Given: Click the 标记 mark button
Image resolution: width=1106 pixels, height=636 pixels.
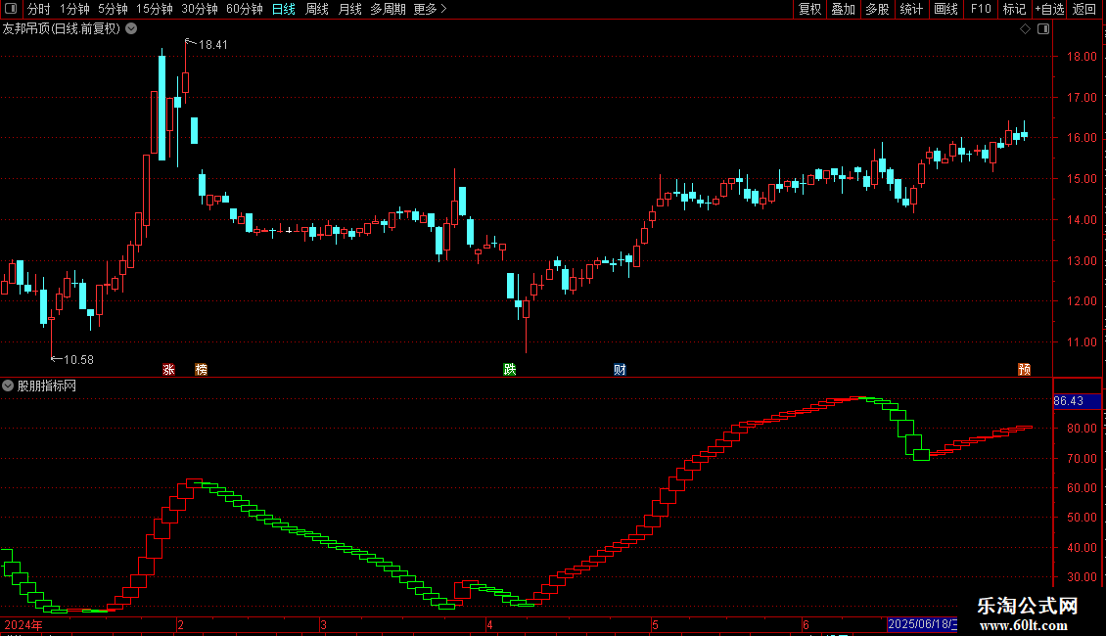Looking at the screenshot, I should [x=1014, y=9].
